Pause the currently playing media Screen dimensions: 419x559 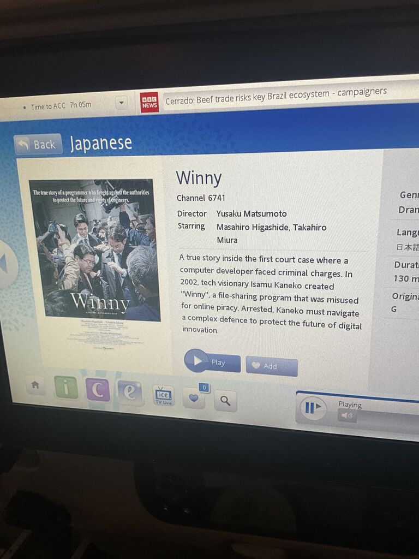(x=313, y=408)
